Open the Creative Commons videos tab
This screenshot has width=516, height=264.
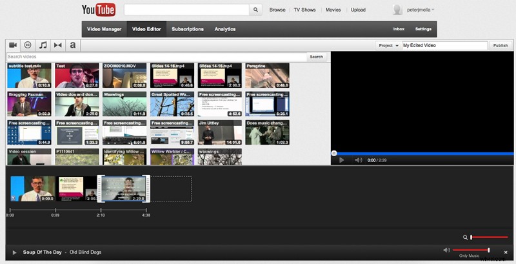[x=28, y=45]
